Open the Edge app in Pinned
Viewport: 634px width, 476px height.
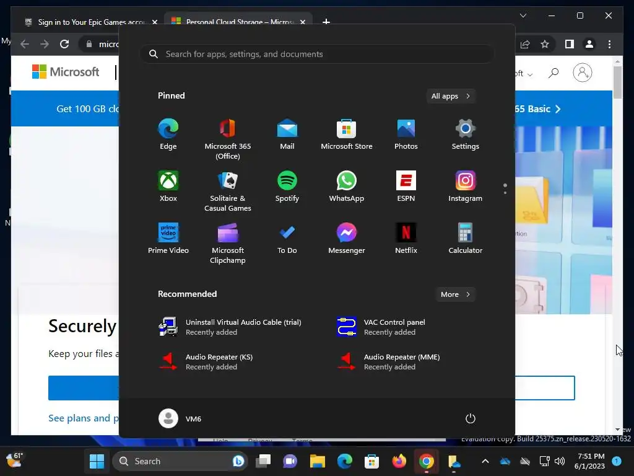[x=168, y=134]
